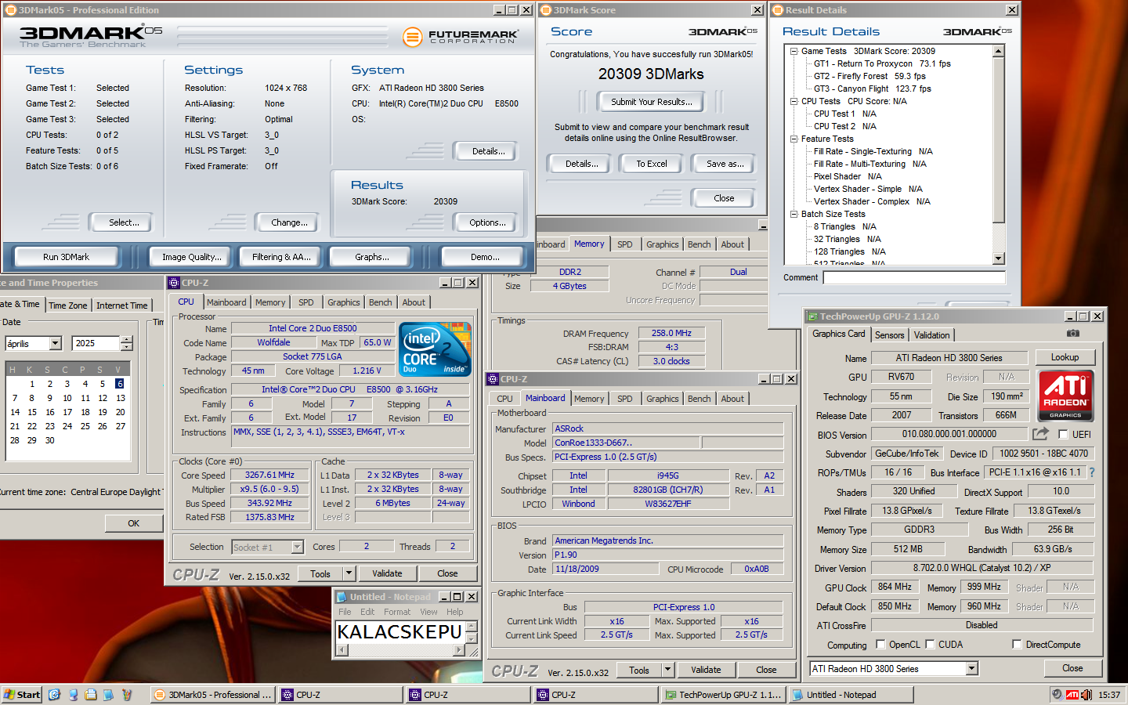Screen dimensions: 1128x705
Task: Open the second quick launch icon on taskbar
Action: tap(73, 695)
